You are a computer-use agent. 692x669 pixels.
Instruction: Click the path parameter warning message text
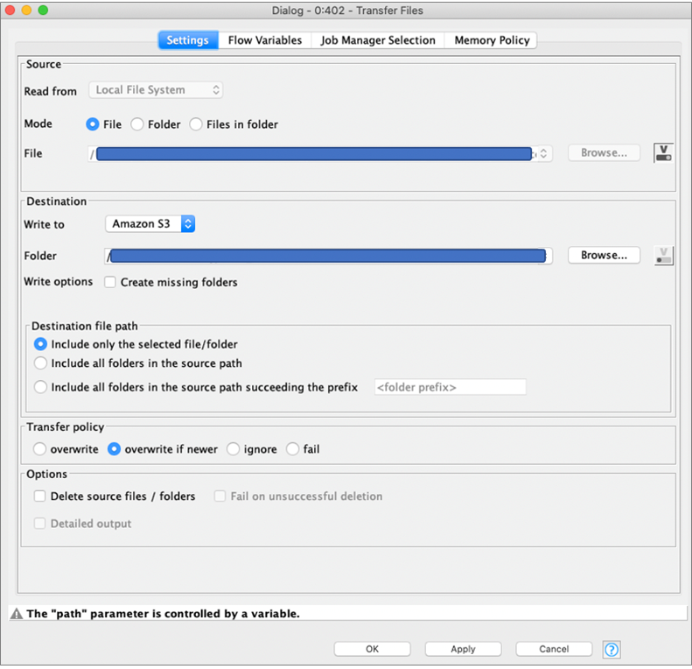tap(163, 614)
